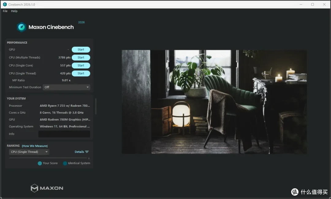Click the Identical System legend dot
Image resolution: width=331 pixels, height=199 pixels.
pyautogui.click(x=65, y=164)
